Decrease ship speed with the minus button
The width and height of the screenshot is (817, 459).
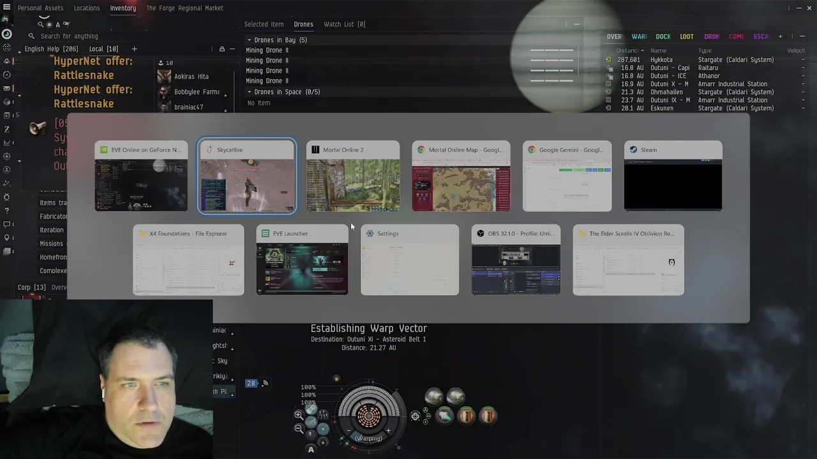pos(349,431)
